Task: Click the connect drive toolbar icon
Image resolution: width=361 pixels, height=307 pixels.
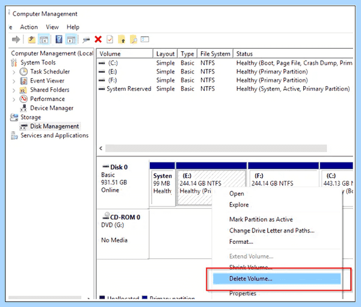Action: coord(86,40)
